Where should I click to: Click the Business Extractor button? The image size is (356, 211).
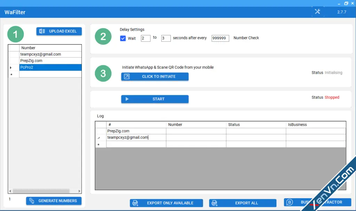coord(317,202)
